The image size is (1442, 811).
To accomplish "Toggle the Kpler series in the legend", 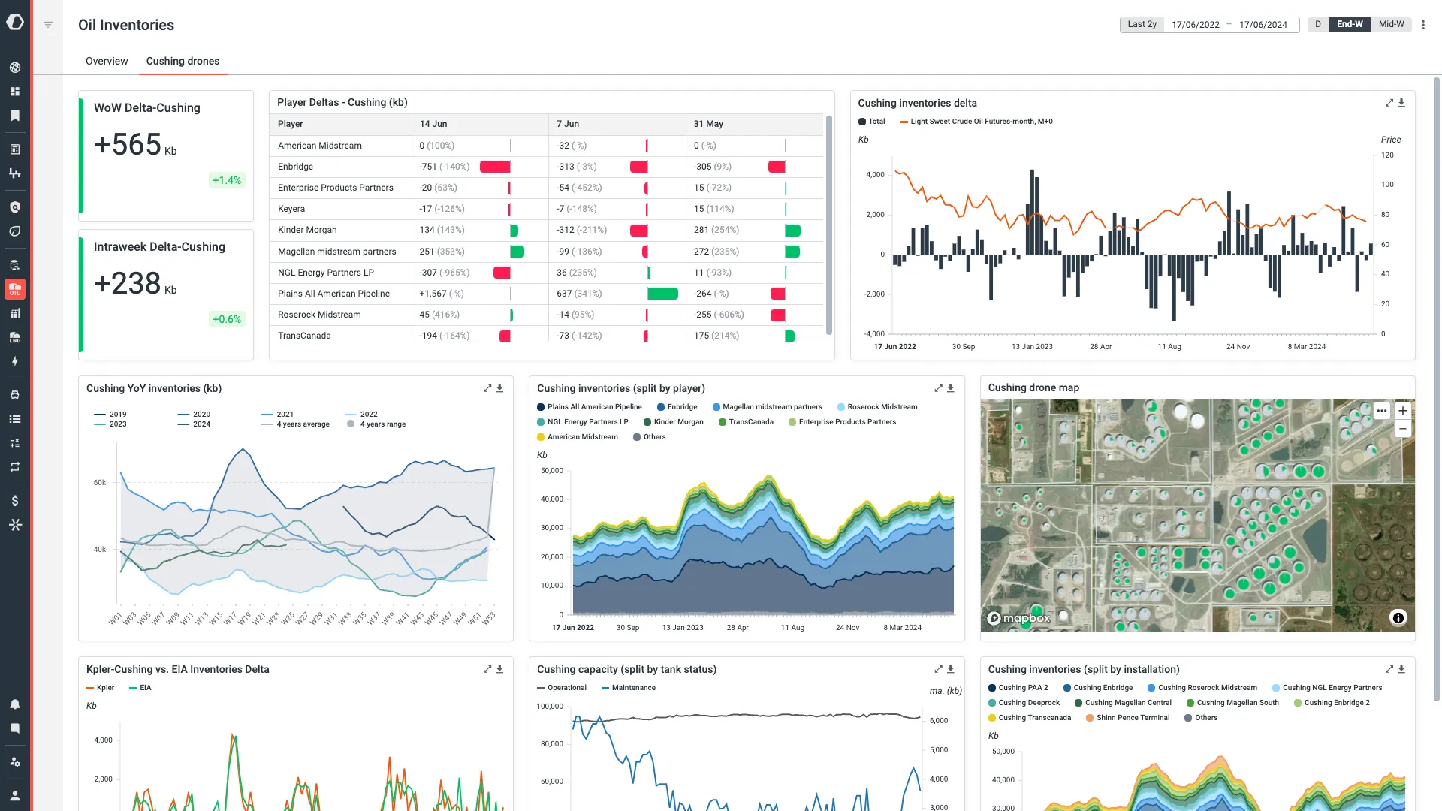I will point(101,688).
